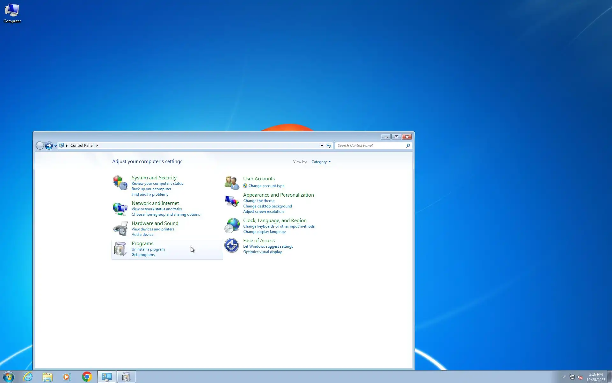This screenshot has height=383, width=612.
Task: Click the User Accounts people icon
Action: [x=232, y=183]
